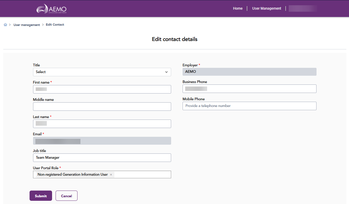Click the disabled Email field
The height and width of the screenshot is (204, 349).
point(102,141)
